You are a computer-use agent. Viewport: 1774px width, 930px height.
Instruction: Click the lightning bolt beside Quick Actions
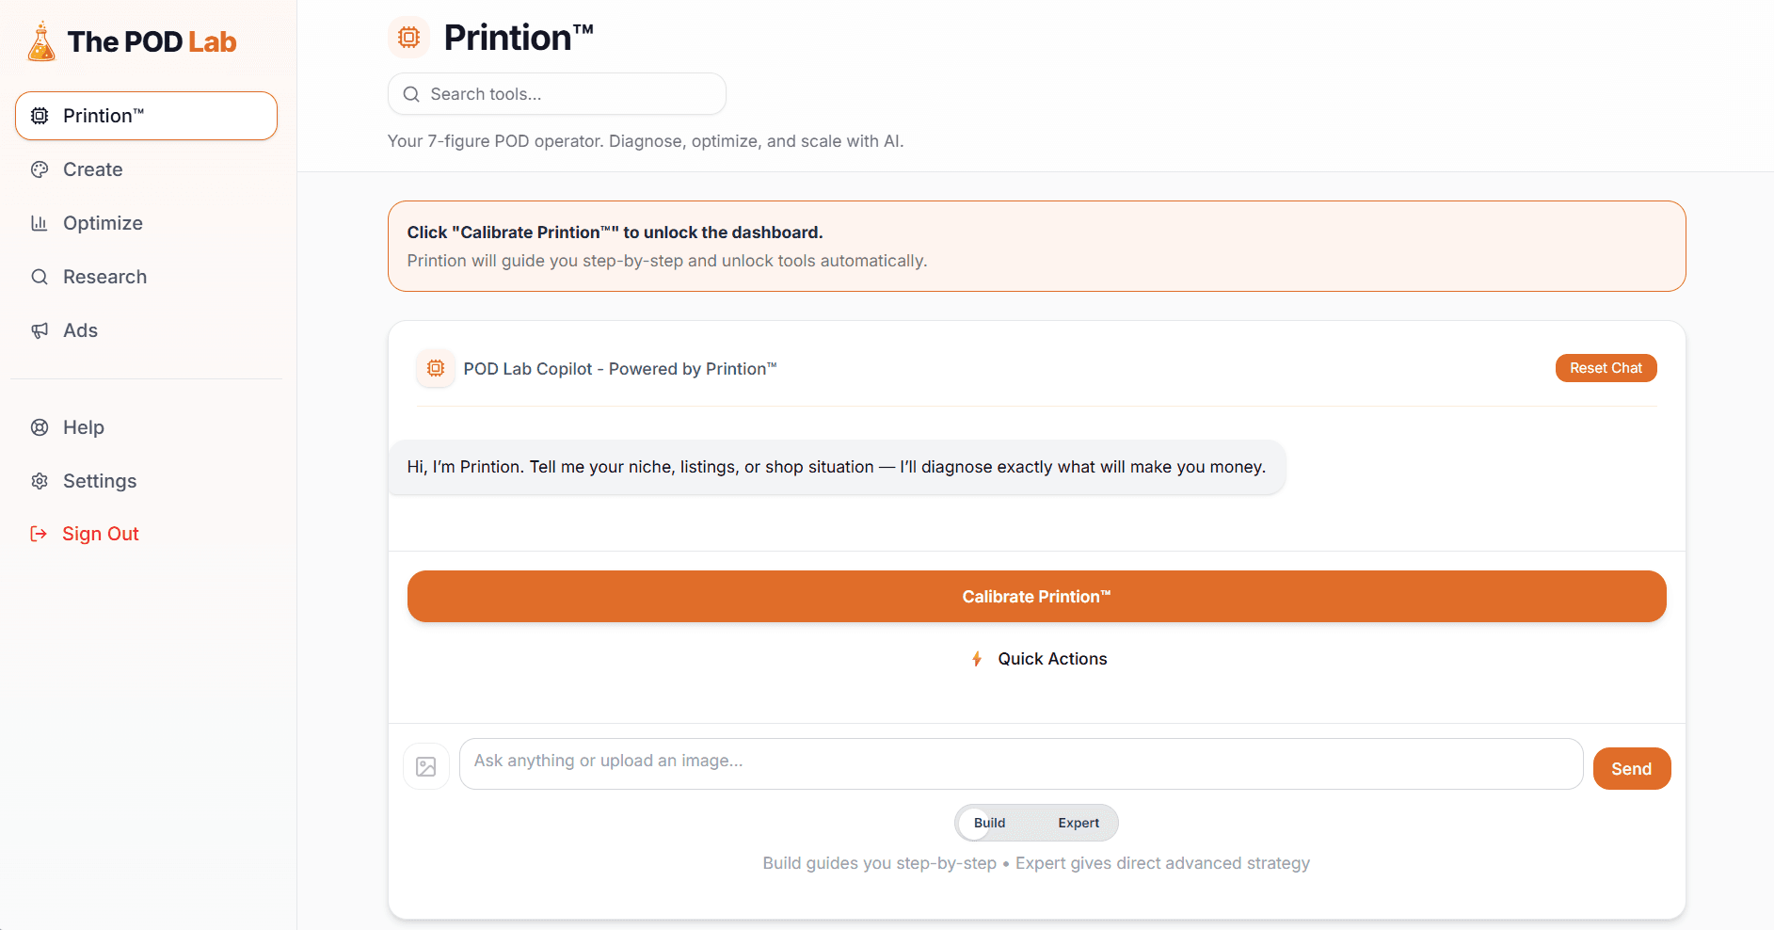(976, 658)
